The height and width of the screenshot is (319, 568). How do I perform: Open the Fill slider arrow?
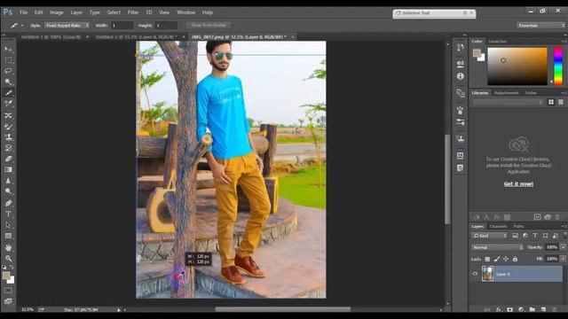pyautogui.click(x=563, y=259)
